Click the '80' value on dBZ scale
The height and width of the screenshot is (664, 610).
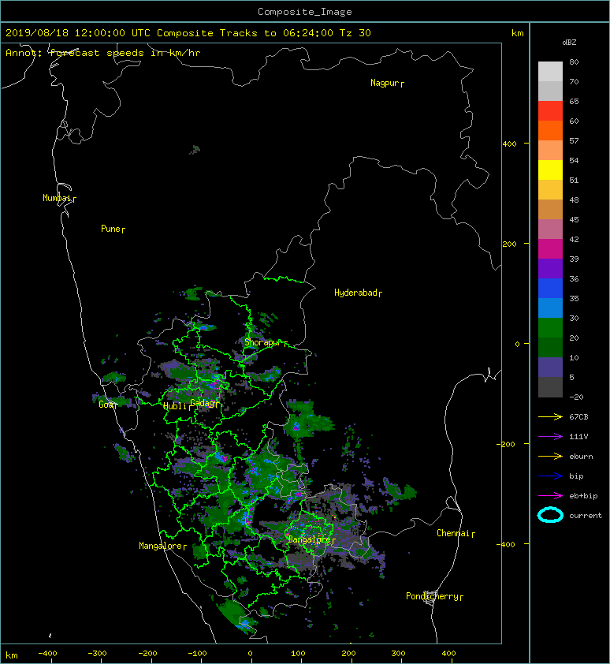point(574,62)
